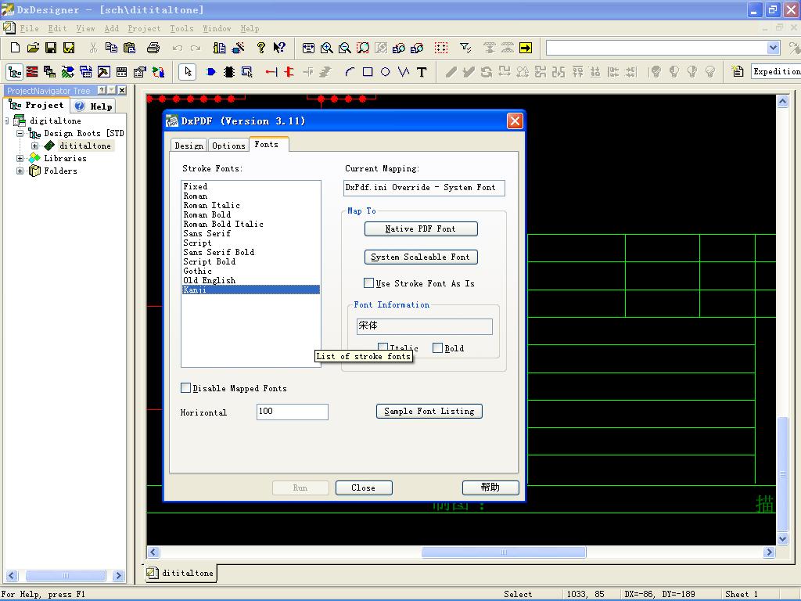Click the Sample Font Listing button
The height and width of the screenshot is (601, 801).
429,411
